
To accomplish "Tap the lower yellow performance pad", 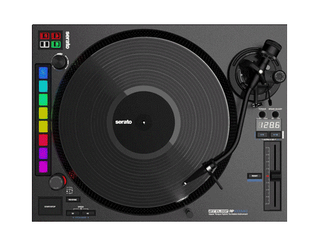I will coord(43,127).
